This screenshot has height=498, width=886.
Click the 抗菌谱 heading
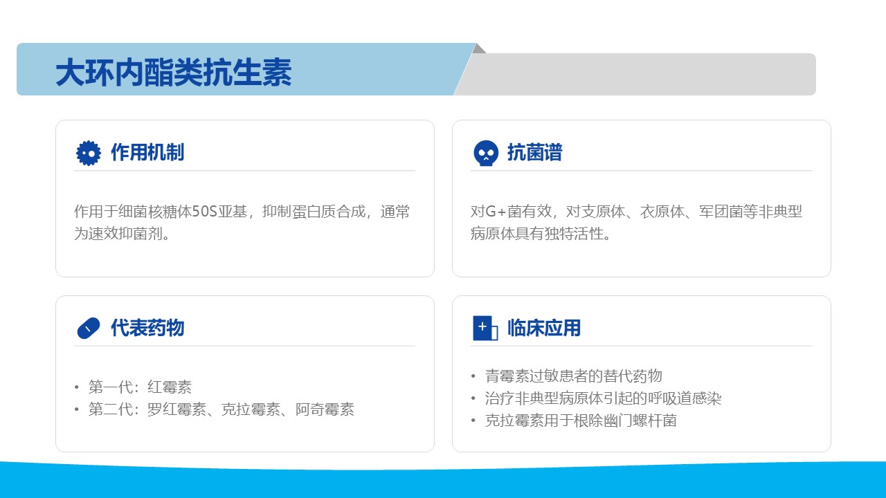click(534, 152)
